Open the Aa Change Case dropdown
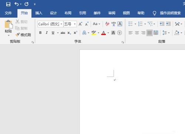The height and width of the screenshot is (134, 185). [x=96, y=24]
